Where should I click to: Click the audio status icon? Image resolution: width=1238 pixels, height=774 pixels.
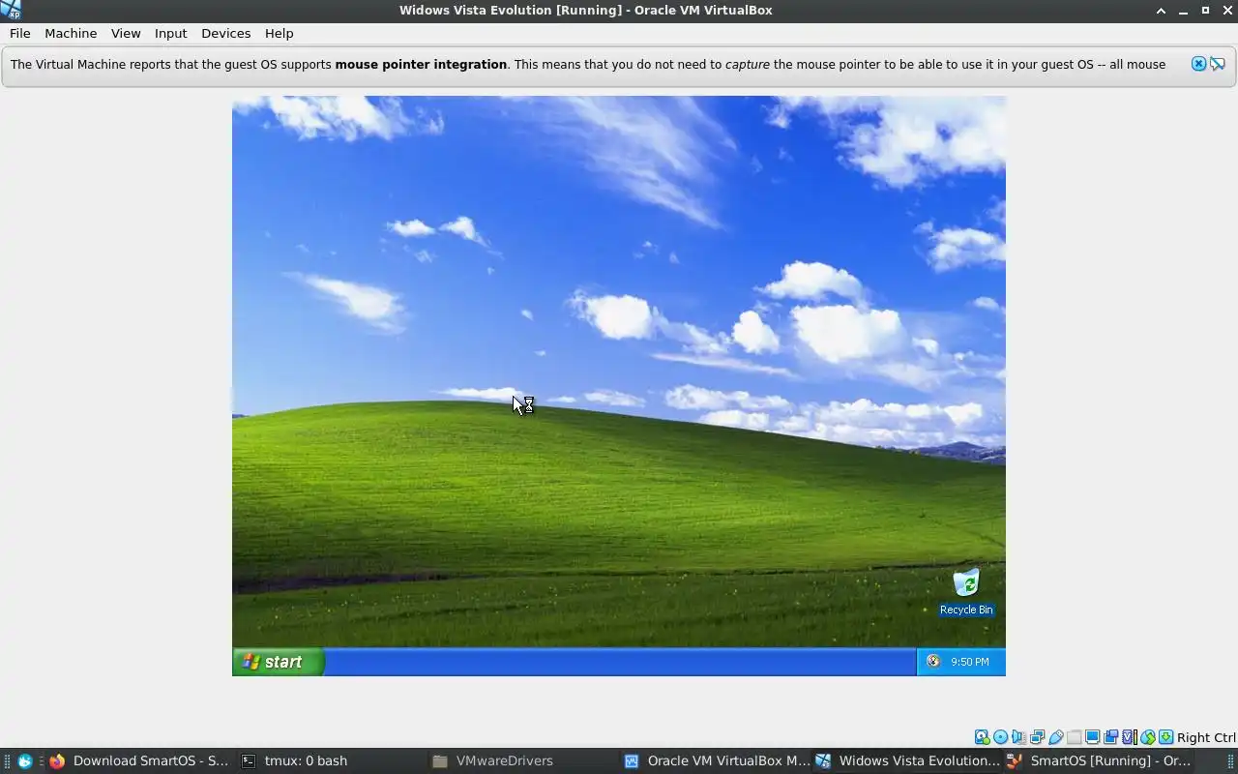click(1018, 737)
